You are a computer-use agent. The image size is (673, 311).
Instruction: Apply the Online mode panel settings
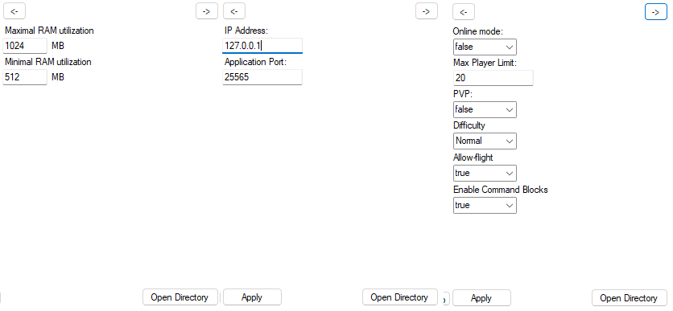(481, 297)
